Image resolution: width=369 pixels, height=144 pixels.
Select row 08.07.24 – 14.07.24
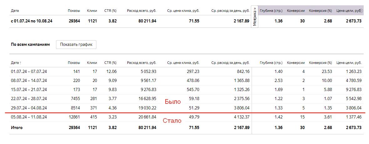pyautogui.click(x=187, y=81)
